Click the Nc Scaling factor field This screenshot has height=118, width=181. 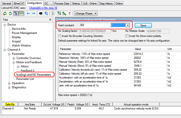tap(94, 31)
